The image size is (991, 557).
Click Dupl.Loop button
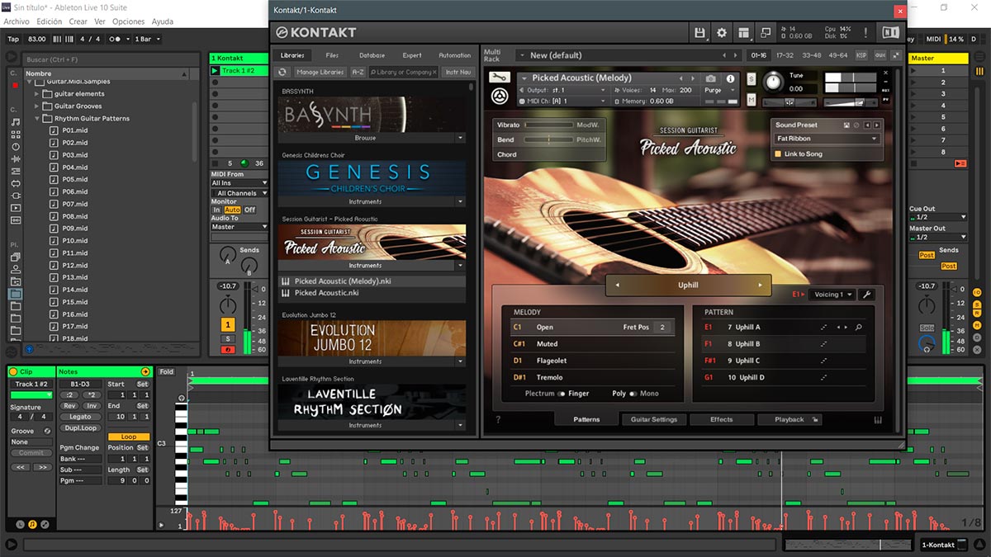click(x=80, y=428)
